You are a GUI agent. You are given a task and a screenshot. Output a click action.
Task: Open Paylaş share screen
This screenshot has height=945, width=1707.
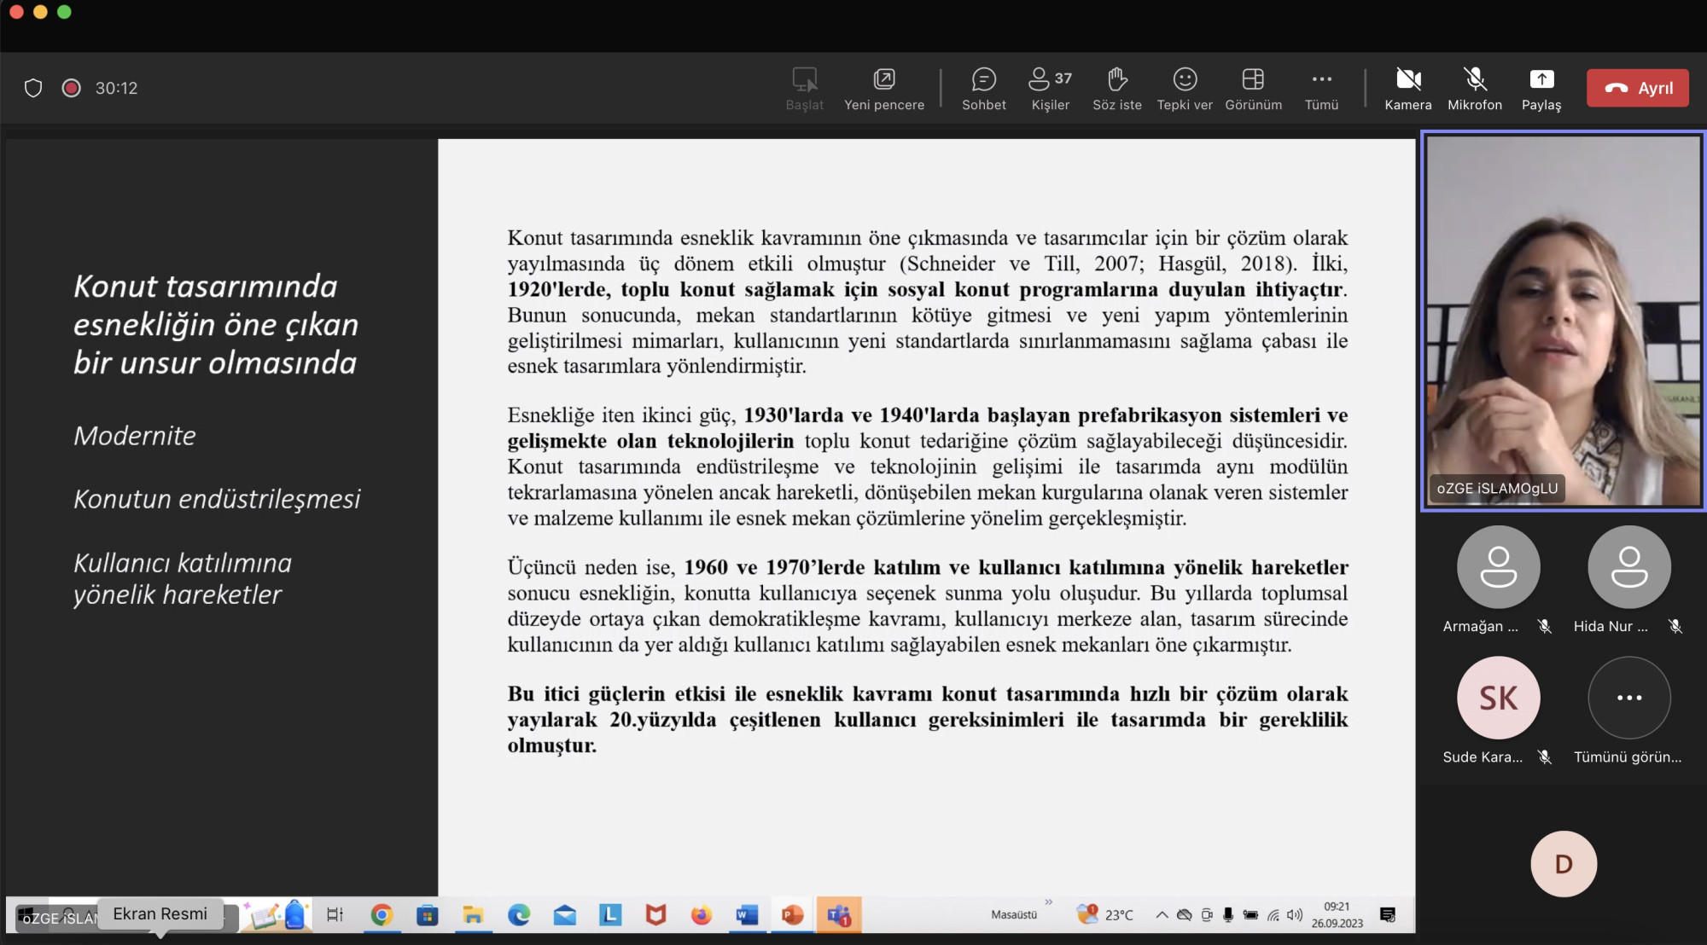[1541, 89]
